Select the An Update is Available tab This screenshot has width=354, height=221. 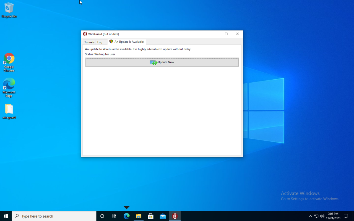[127, 42]
